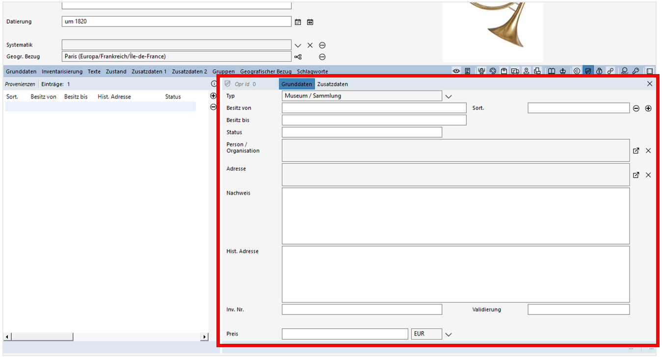This screenshot has width=662, height=359.
Task: Open the palette toolbar icon
Action: coord(493,71)
